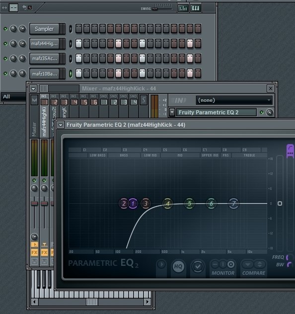Select EQ band 3 token
Screen dimensions: 295x314
tap(146, 204)
